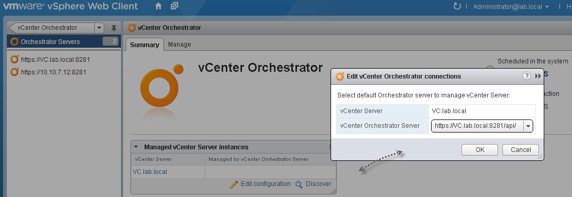Open the VC.lab.local vCenter Server link
Viewport: 572px width, 197px height.
[x=150, y=171]
